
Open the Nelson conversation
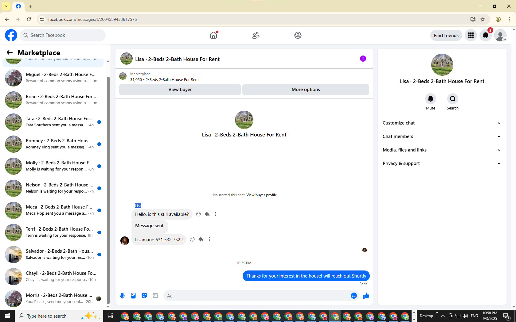(x=53, y=188)
